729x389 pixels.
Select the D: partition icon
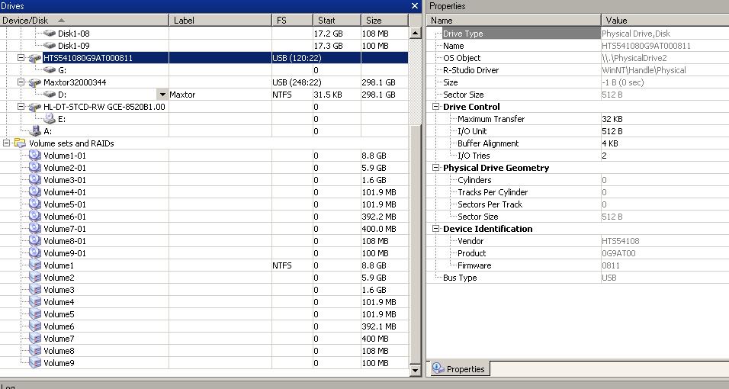(50, 95)
